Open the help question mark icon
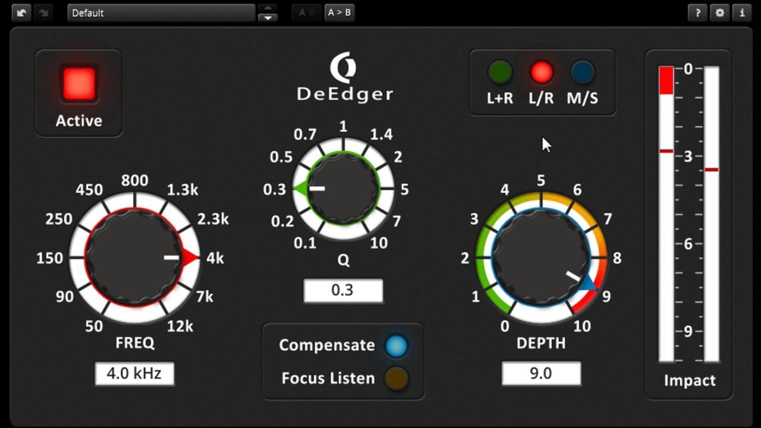Viewport: 761px width, 428px height. 697,12
